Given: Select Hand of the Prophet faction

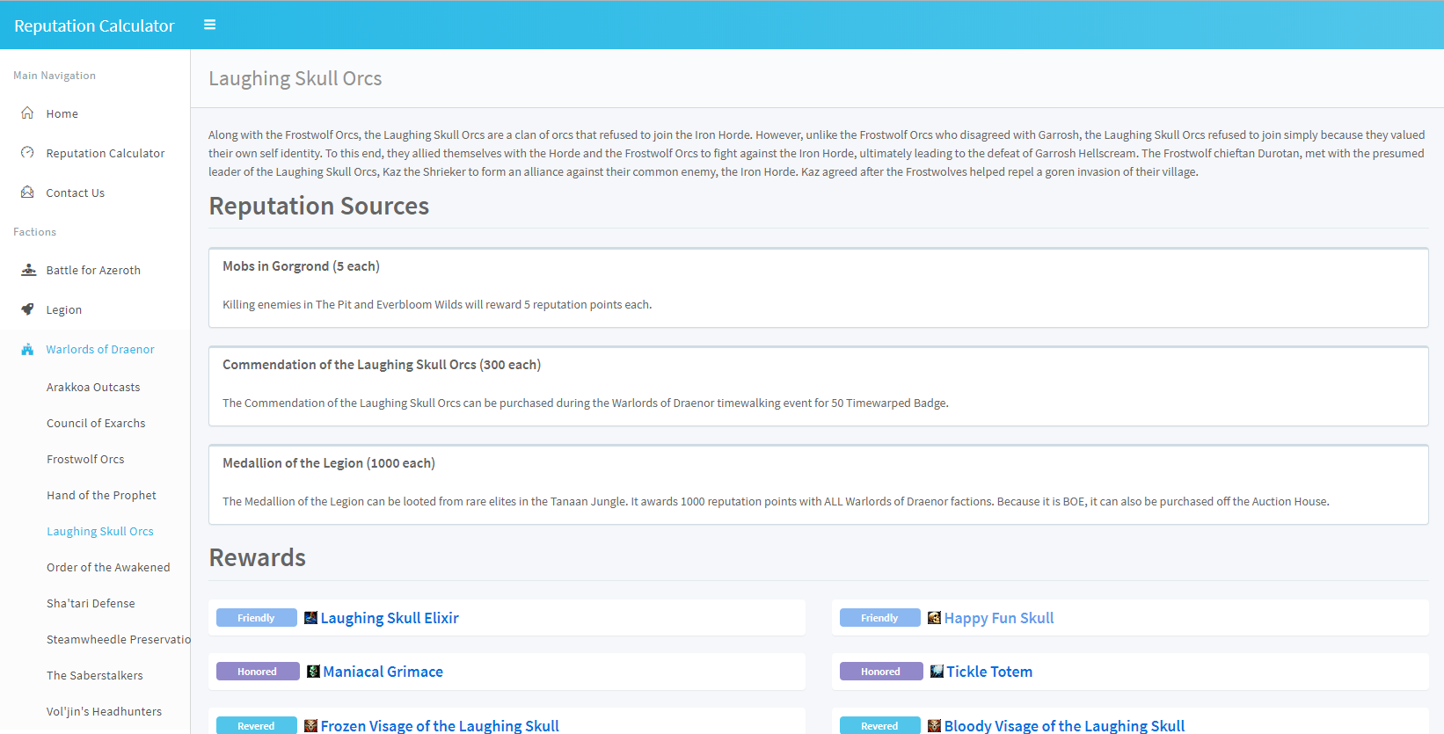Looking at the screenshot, I should tap(101, 495).
